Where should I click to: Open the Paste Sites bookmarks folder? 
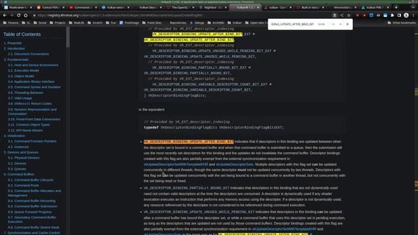152,23
